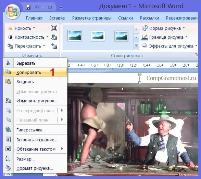
Task: Click the scissors icon next to Вырезать
Action: [8, 63]
